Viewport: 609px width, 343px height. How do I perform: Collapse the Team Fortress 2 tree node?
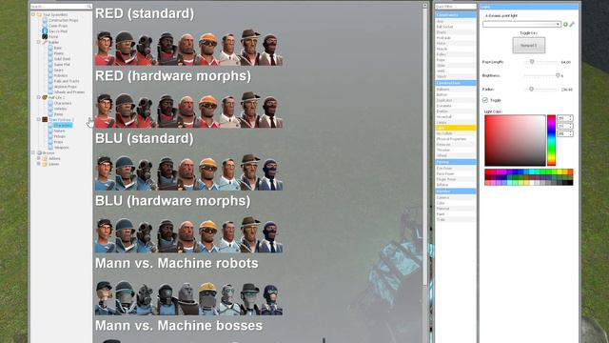[39, 119]
